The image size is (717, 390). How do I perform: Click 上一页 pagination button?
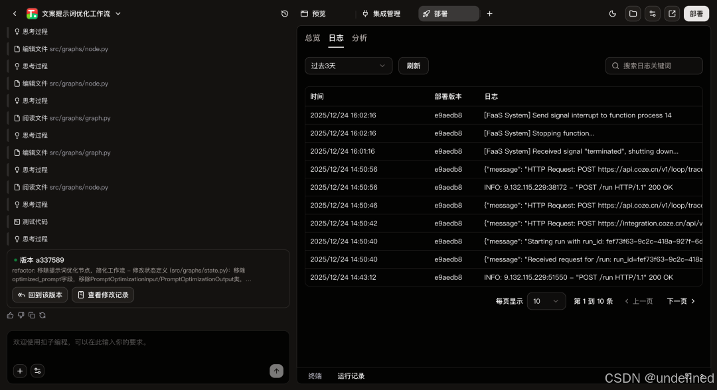pyautogui.click(x=639, y=301)
